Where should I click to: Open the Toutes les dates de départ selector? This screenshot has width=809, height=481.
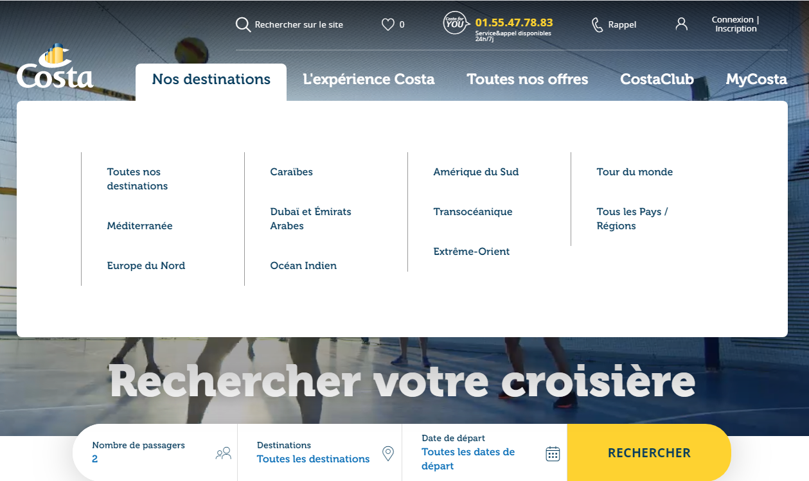click(469, 459)
